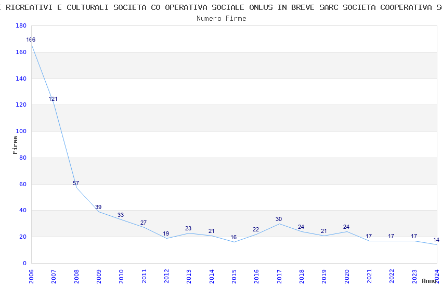Click the data label 21 above year 2014

pos(212,231)
